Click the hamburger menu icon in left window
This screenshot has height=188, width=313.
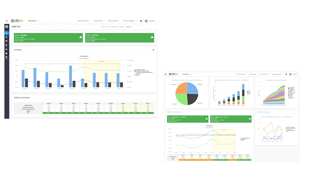(7, 21)
